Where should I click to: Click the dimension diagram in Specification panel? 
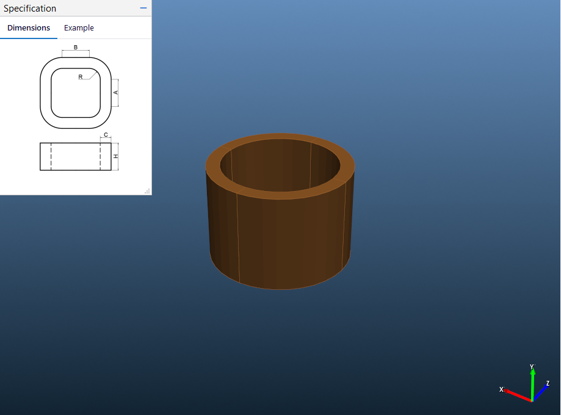coord(79,107)
